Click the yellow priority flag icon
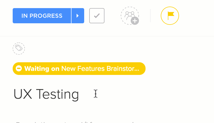Viewport: 214px width, 123px height. click(170, 16)
